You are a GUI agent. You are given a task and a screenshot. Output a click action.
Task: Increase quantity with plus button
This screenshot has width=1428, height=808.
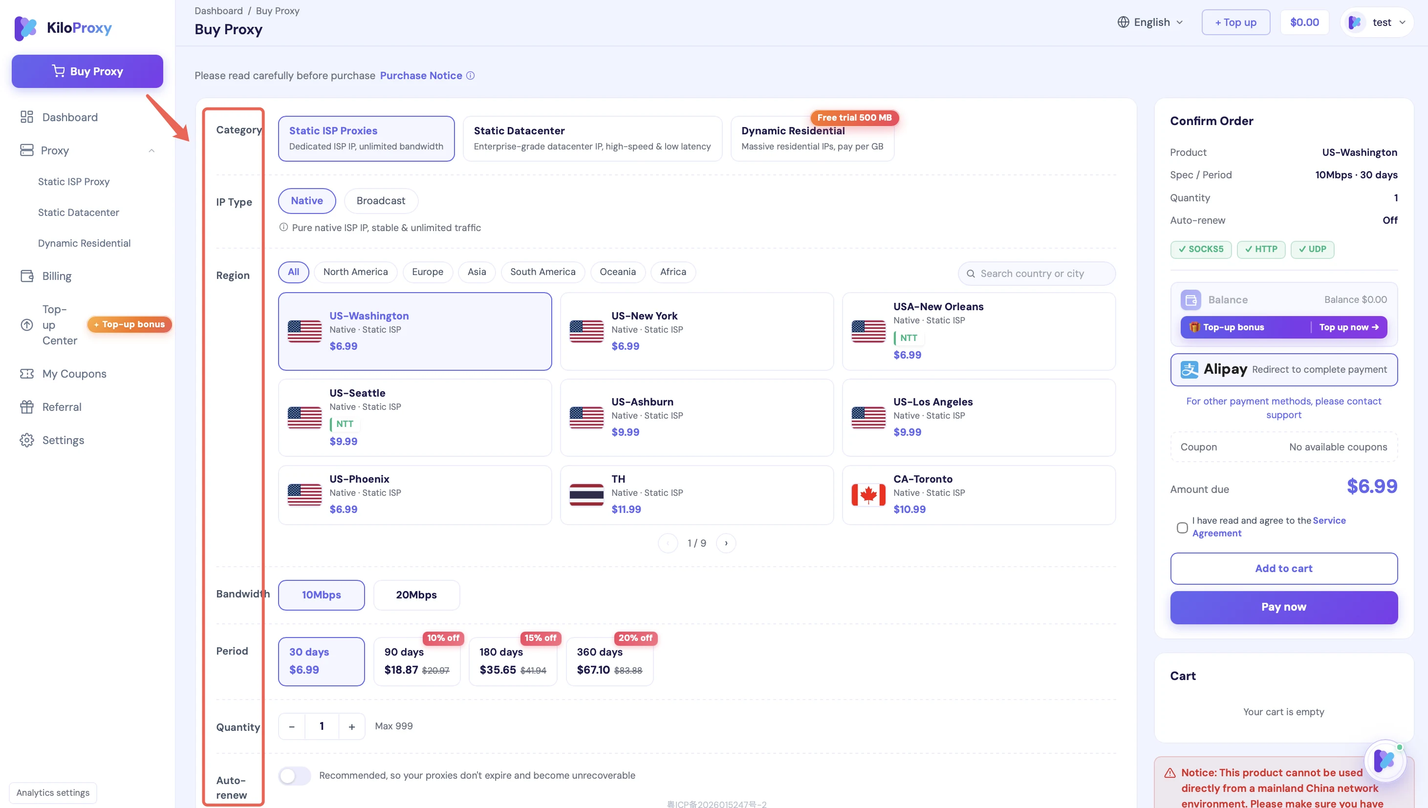351,726
